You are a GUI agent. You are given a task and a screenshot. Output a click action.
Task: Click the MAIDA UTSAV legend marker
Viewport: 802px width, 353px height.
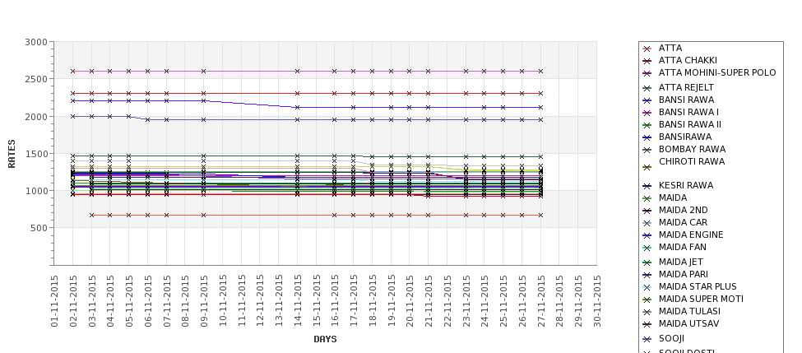[647, 324]
